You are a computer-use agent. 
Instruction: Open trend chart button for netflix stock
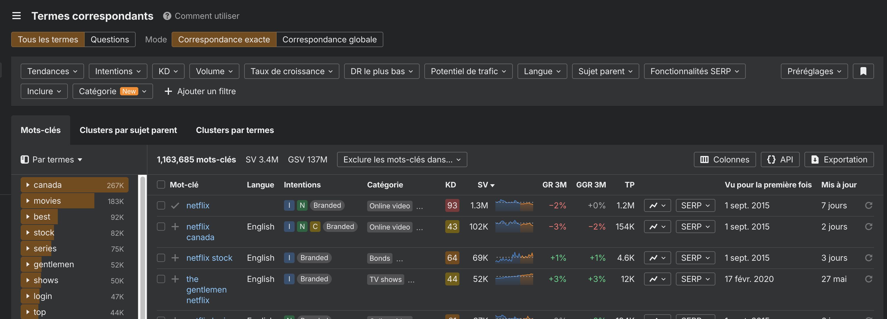657,258
